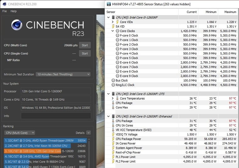Click the IA Cores Power bolt icon

coord(113,143)
